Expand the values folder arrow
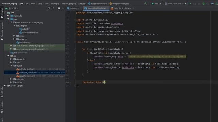 [11, 82]
